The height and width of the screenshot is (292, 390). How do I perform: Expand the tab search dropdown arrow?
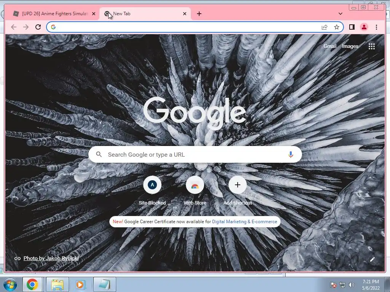[x=340, y=14]
